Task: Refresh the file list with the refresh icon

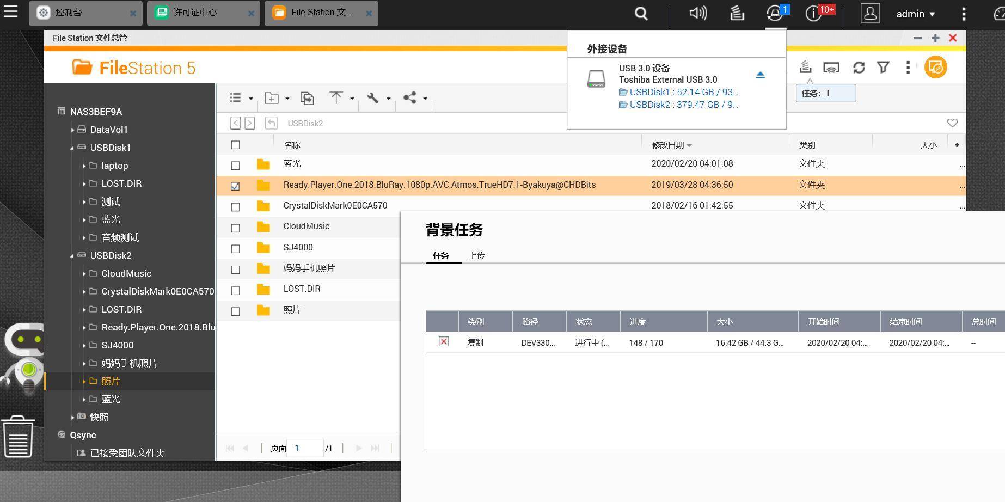Action: pos(859,67)
